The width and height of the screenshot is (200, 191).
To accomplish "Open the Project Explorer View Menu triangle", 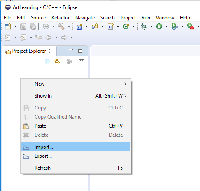I will (x=81, y=61).
